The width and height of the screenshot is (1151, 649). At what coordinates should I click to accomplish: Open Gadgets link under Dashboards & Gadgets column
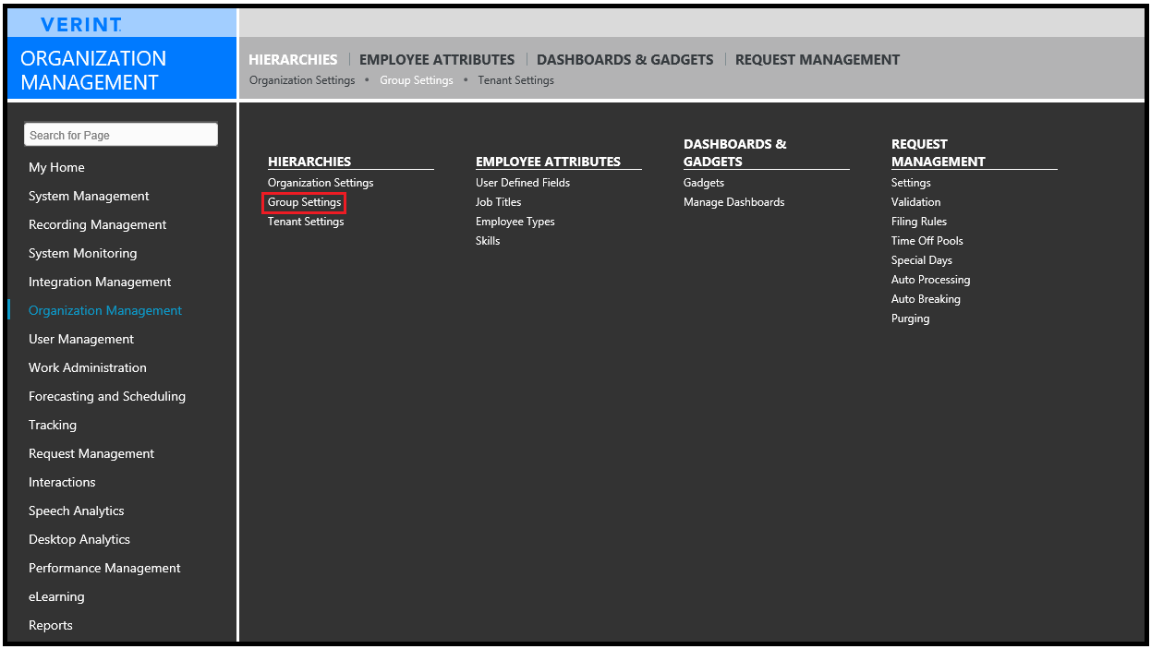(x=704, y=183)
